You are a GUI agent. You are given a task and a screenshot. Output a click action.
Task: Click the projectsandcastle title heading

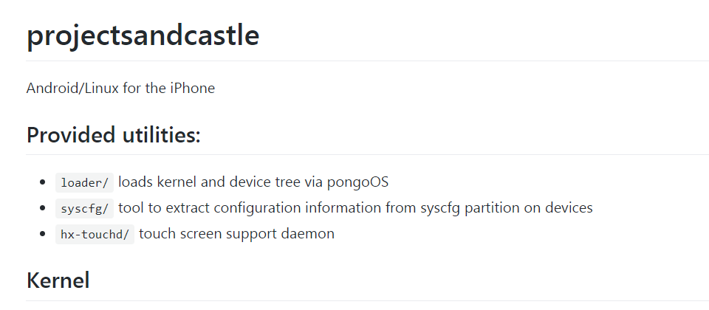click(143, 35)
